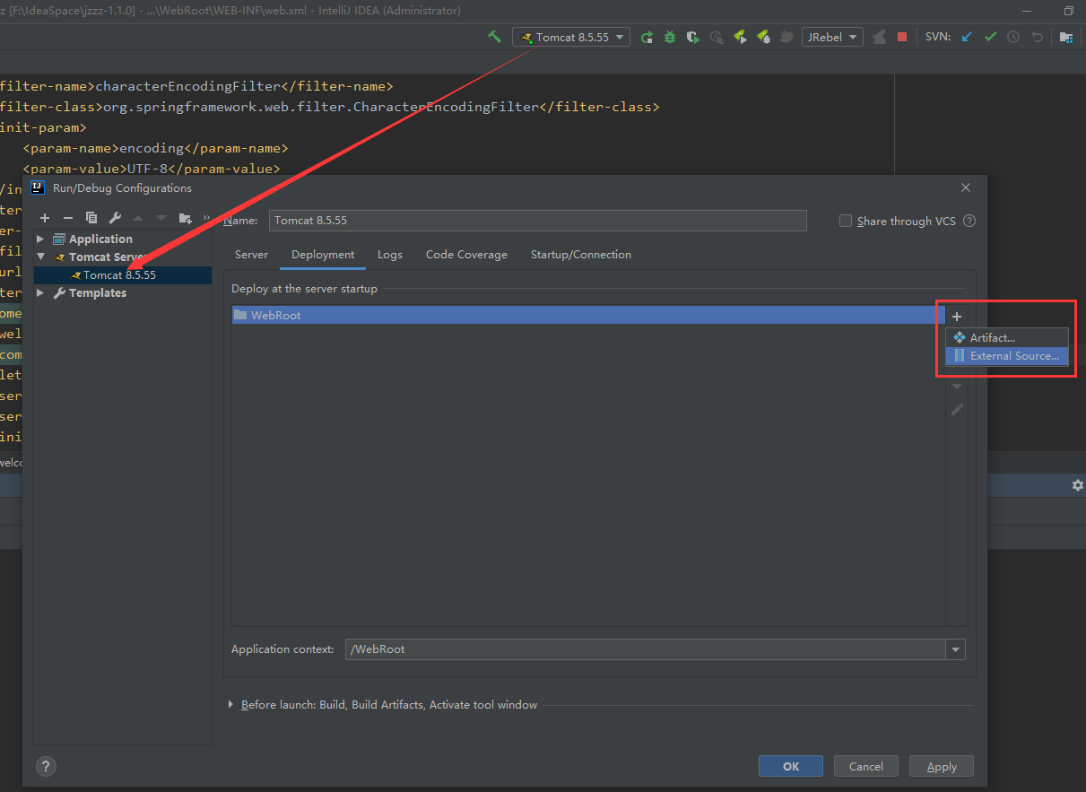Open help for Share through VCS
1086x792 pixels.
tap(969, 221)
